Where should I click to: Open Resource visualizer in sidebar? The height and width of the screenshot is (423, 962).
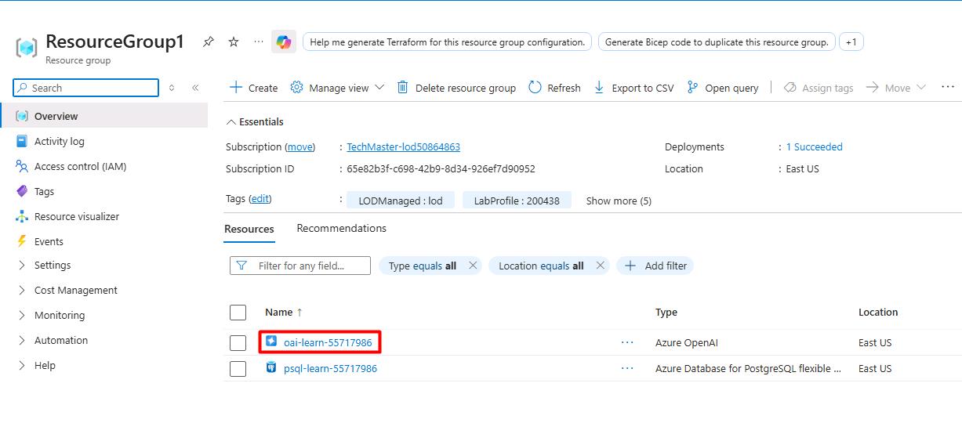(77, 216)
